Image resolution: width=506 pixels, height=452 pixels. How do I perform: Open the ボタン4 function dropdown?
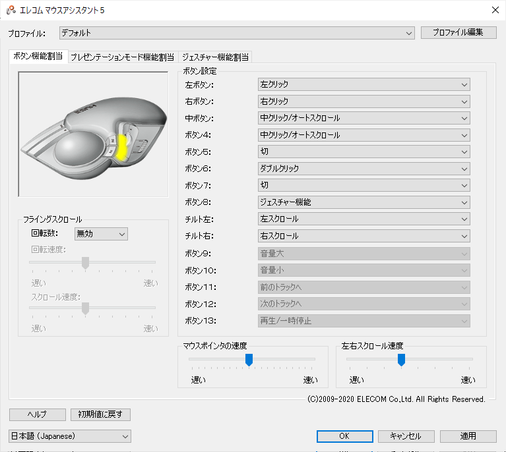(364, 135)
